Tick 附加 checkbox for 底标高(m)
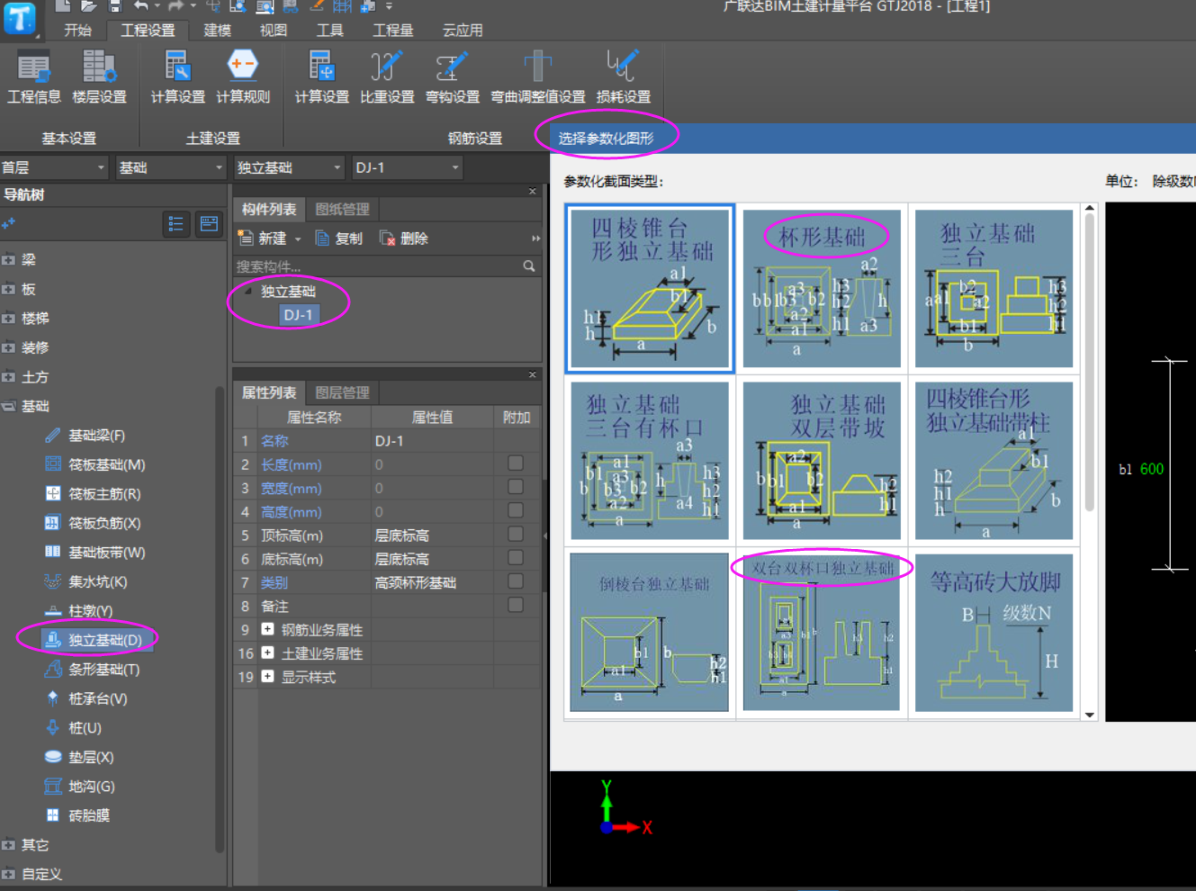 pyautogui.click(x=516, y=558)
